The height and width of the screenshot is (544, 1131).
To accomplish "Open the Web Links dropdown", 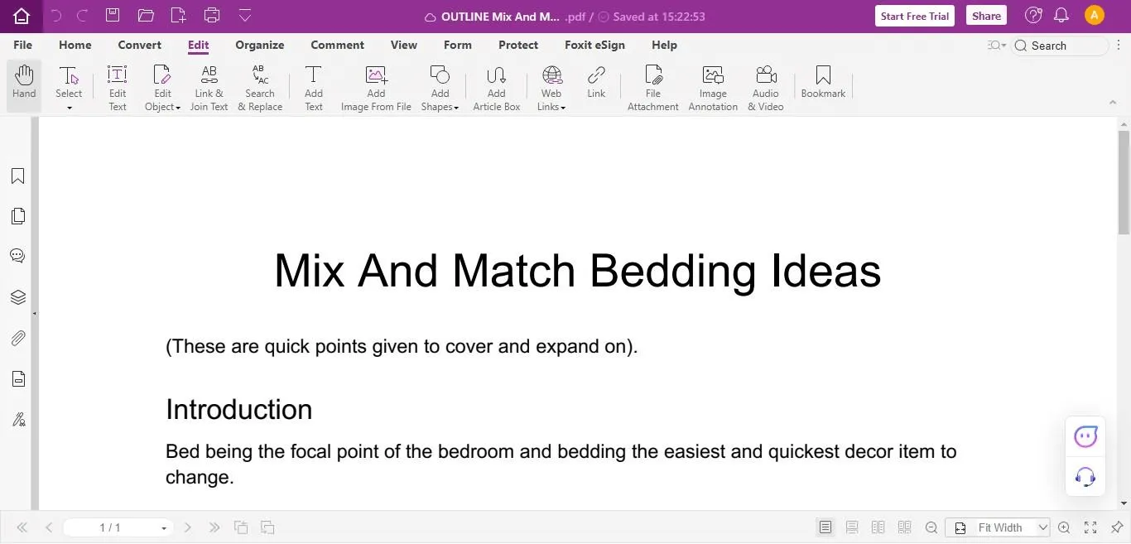I will click(551, 88).
